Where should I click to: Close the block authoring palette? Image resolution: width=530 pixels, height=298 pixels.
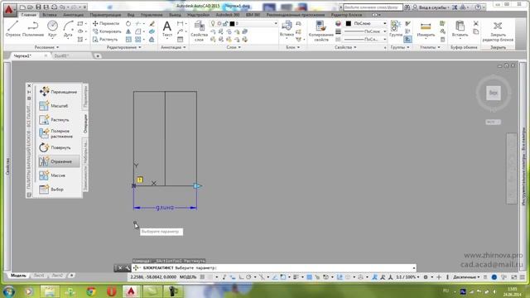pos(29,86)
